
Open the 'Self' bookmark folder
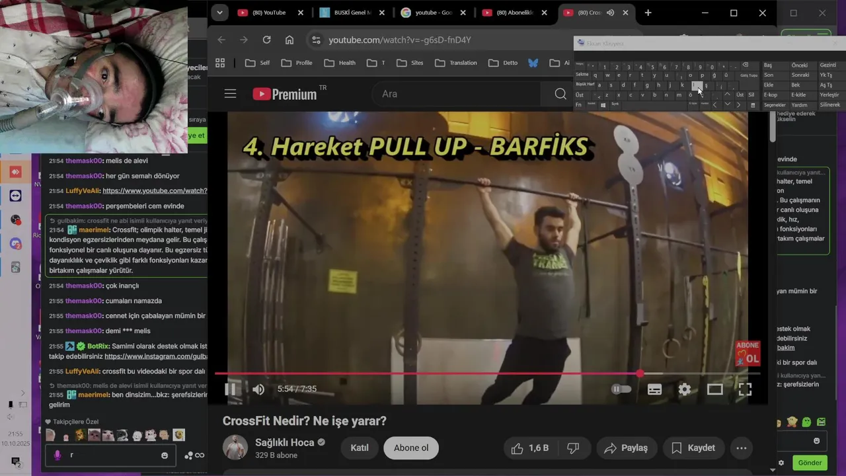[257, 63]
